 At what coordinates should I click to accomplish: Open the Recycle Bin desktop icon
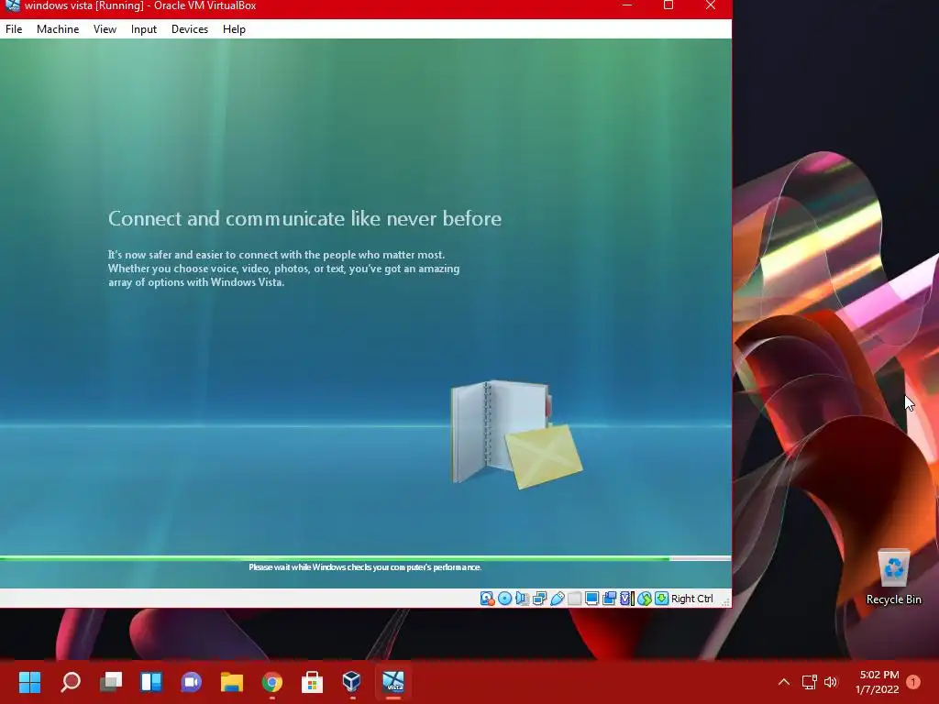click(x=893, y=577)
